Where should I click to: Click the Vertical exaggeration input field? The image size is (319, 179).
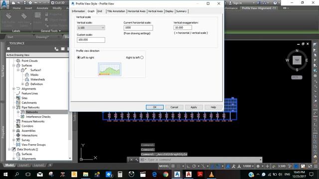pos(183,28)
